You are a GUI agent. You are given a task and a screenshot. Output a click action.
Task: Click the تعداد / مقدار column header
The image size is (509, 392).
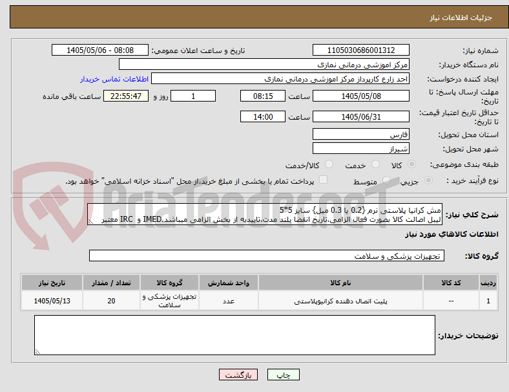[111, 283]
